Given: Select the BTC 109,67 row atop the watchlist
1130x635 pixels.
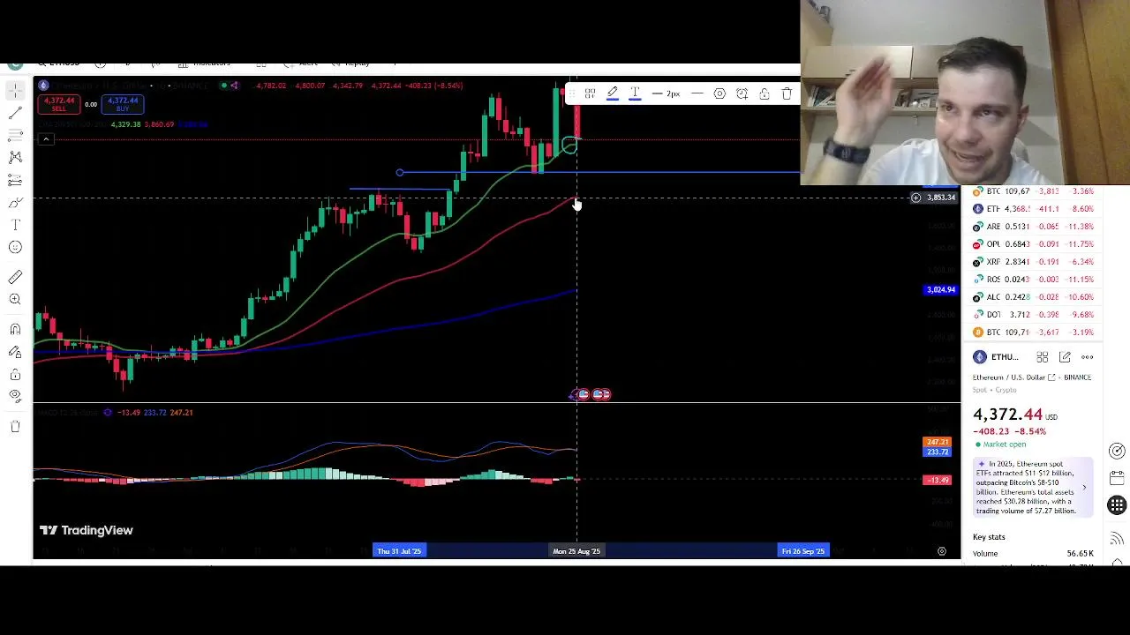Looking at the screenshot, I should [x=1033, y=191].
